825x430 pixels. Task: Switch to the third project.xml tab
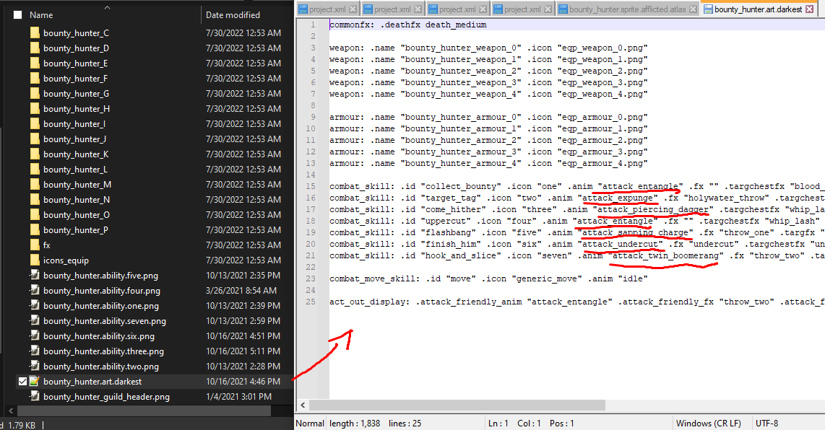pyautogui.click(x=457, y=9)
